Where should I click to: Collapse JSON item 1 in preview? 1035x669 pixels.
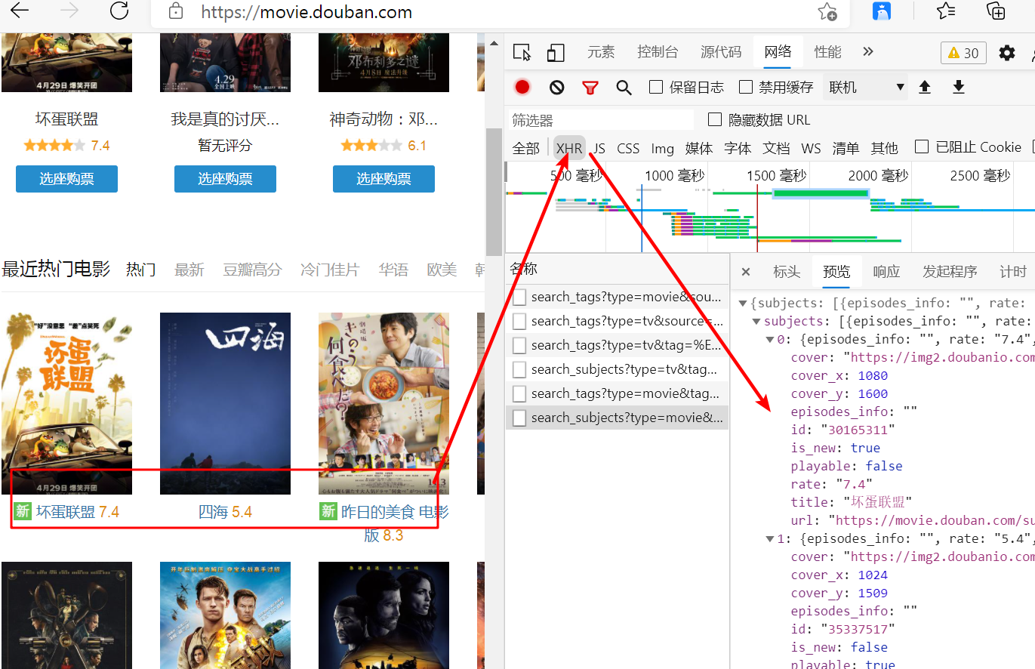(770, 539)
